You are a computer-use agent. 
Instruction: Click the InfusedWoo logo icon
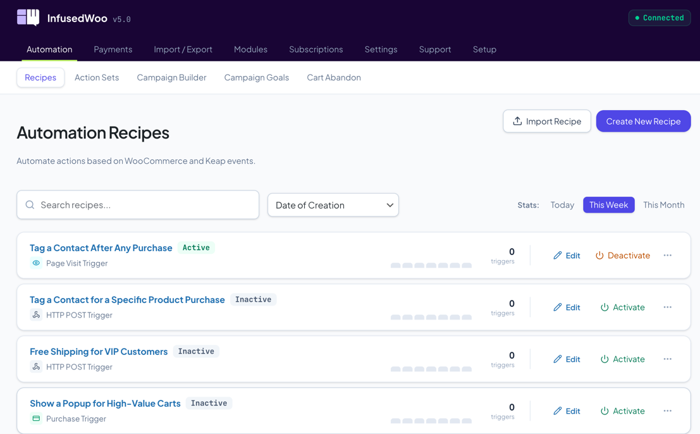27,18
